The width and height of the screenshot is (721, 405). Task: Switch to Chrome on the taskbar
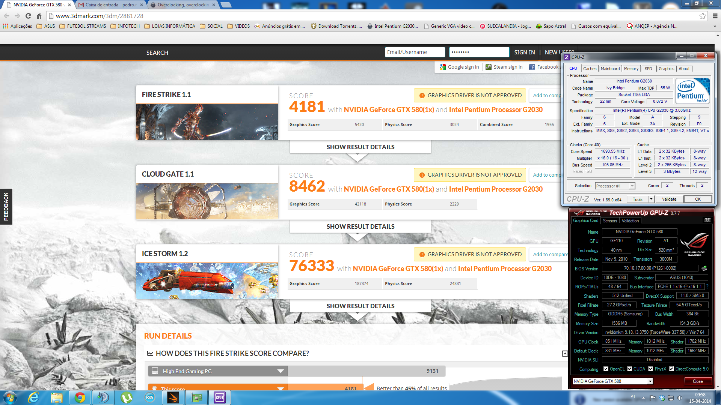tap(80, 397)
